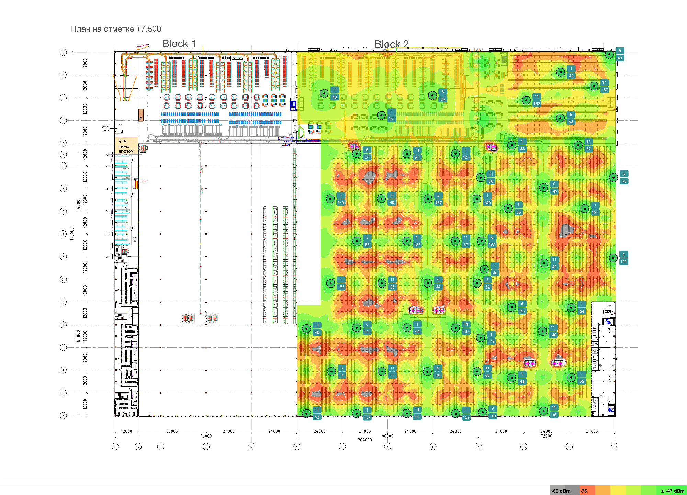Click the '54000' vertical dimension

click(x=78, y=205)
